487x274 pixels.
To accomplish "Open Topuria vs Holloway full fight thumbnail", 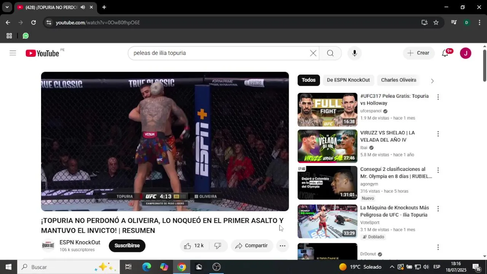I will [327, 110].
